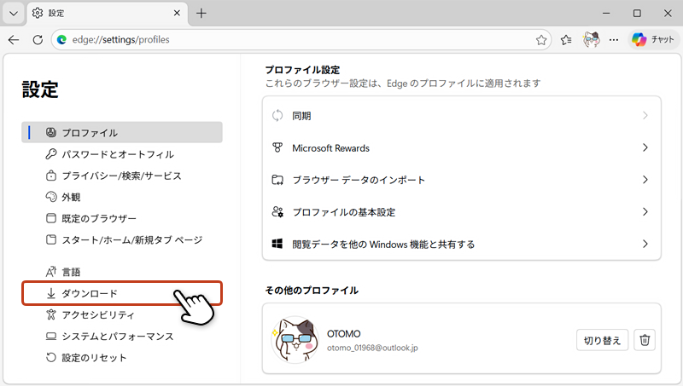The image size is (683, 386).
Task: Add this page to favorites star
Action: [x=541, y=40]
